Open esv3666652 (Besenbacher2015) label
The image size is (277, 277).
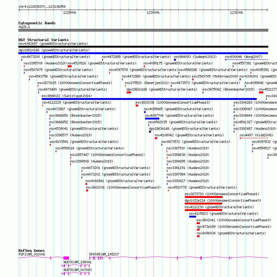75,122
